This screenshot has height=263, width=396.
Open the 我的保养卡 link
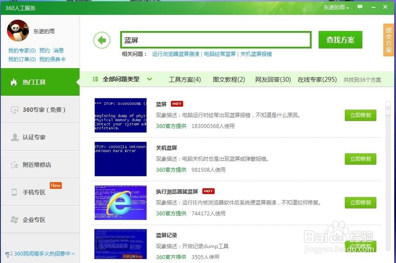click(52, 59)
